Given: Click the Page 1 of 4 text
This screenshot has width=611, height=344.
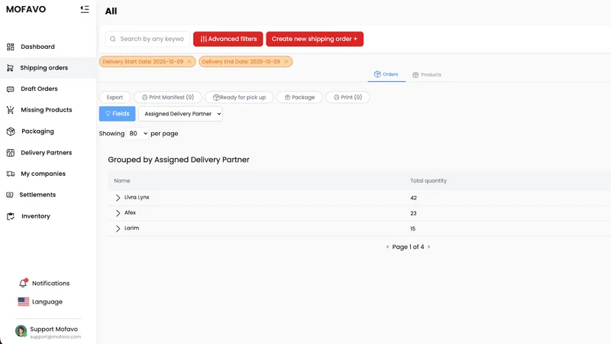Looking at the screenshot, I should [408, 247].
